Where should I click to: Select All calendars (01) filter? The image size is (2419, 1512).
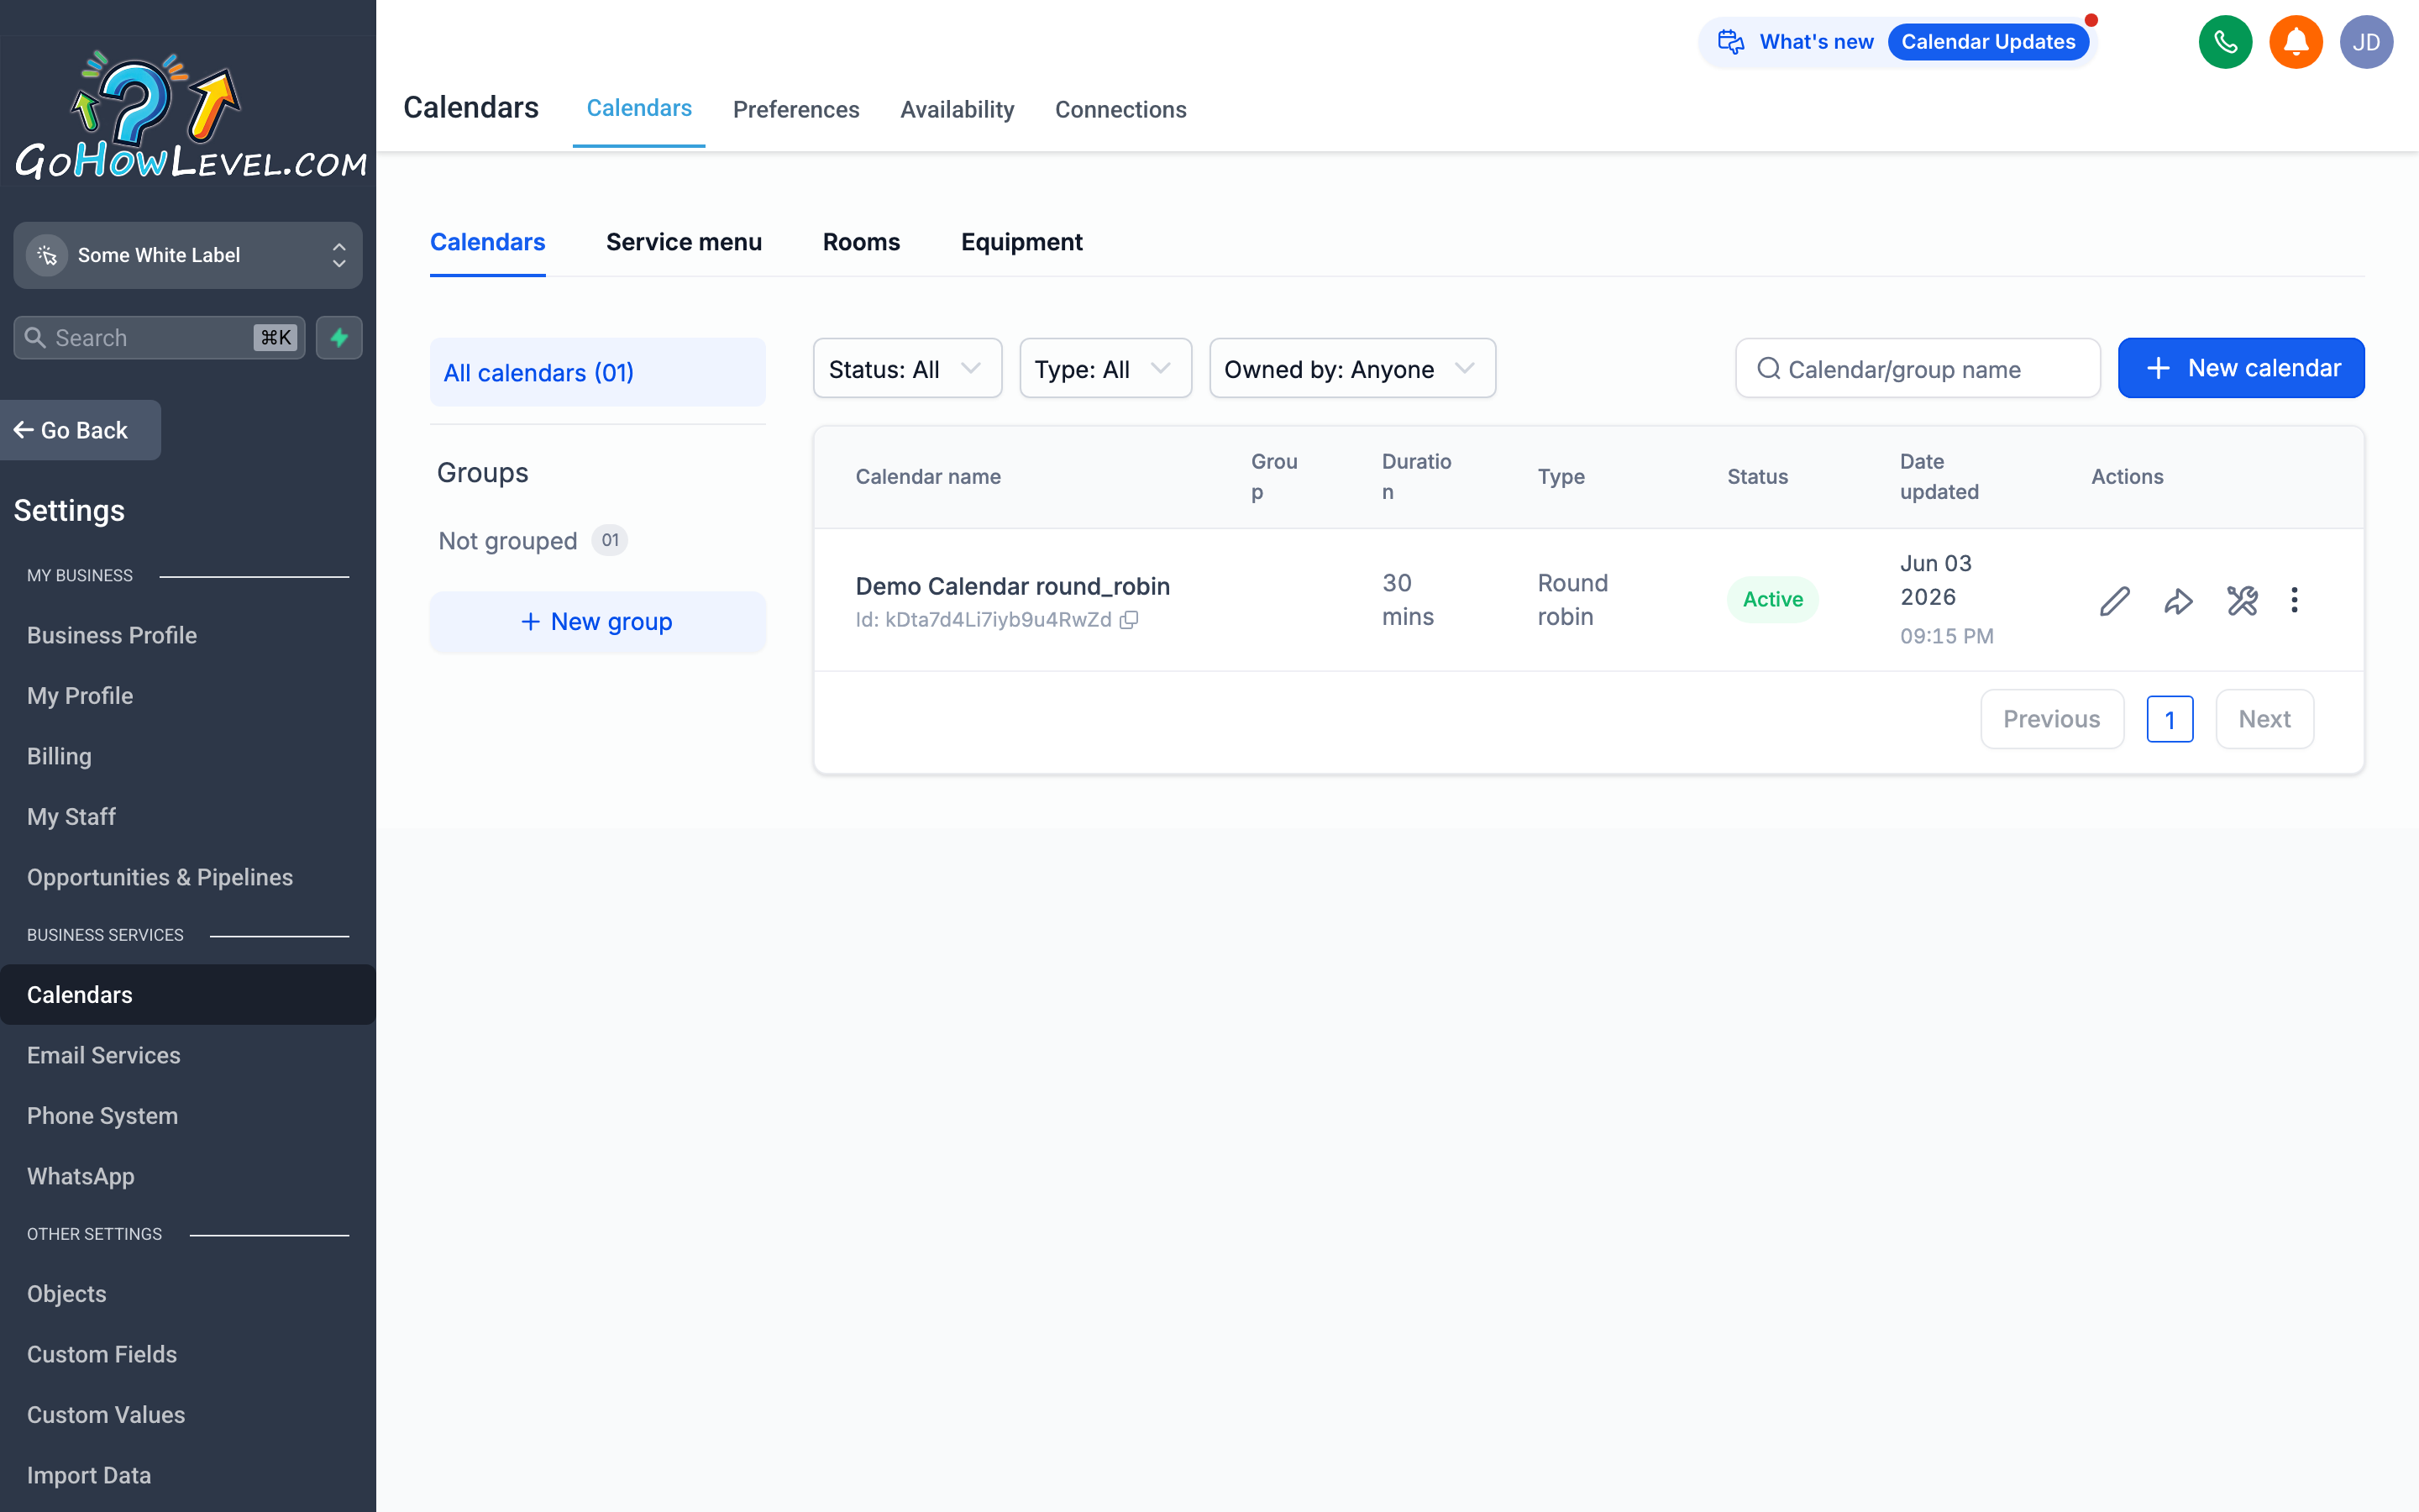point(598,372)
